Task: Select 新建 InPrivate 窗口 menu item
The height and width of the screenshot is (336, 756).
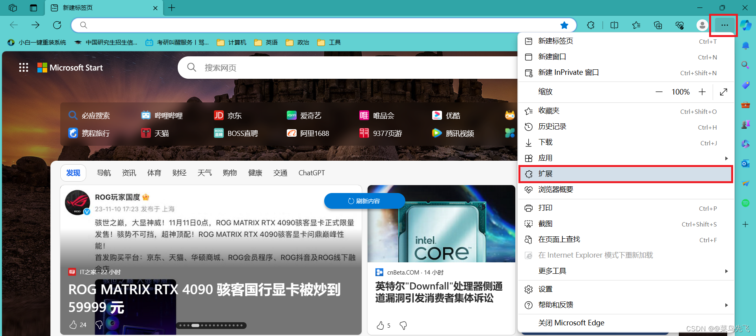Action: point(626,72)
